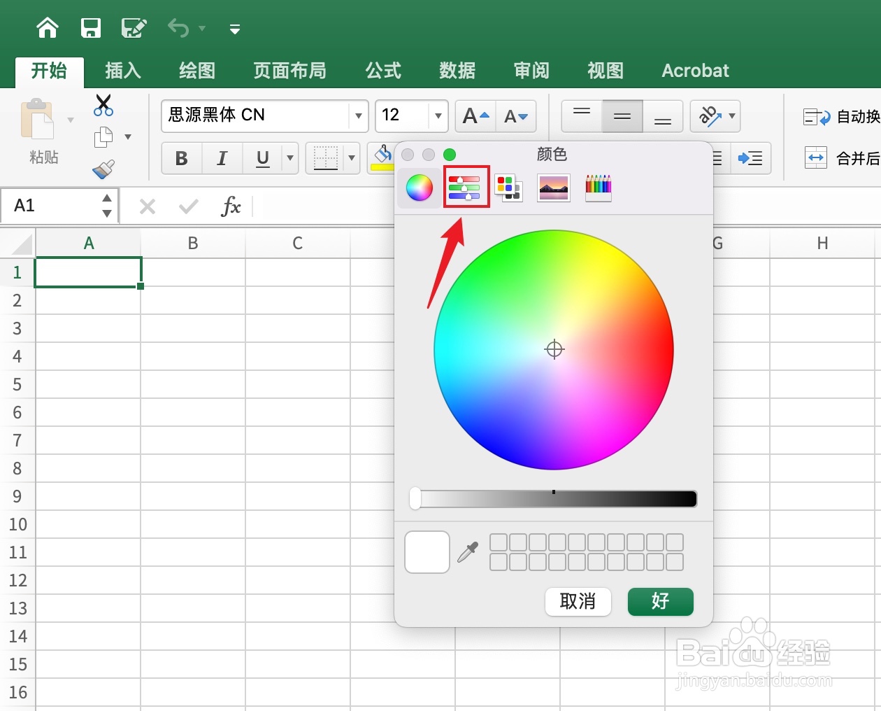Screen dimensions: 881x711
Task: Customize Quick Access Toolbar dropdown
Action: (235, 29)
